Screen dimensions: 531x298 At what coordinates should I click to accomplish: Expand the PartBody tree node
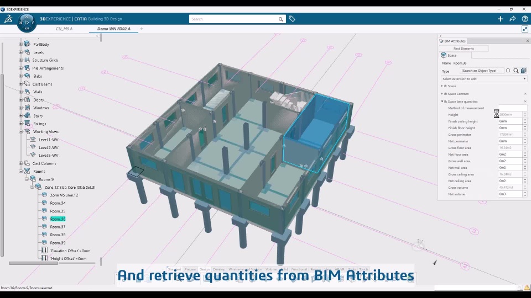click(x=20, y=44)
